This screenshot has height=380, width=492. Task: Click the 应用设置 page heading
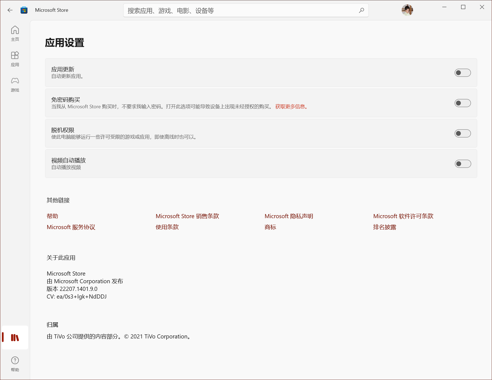(x=64, y=43)
